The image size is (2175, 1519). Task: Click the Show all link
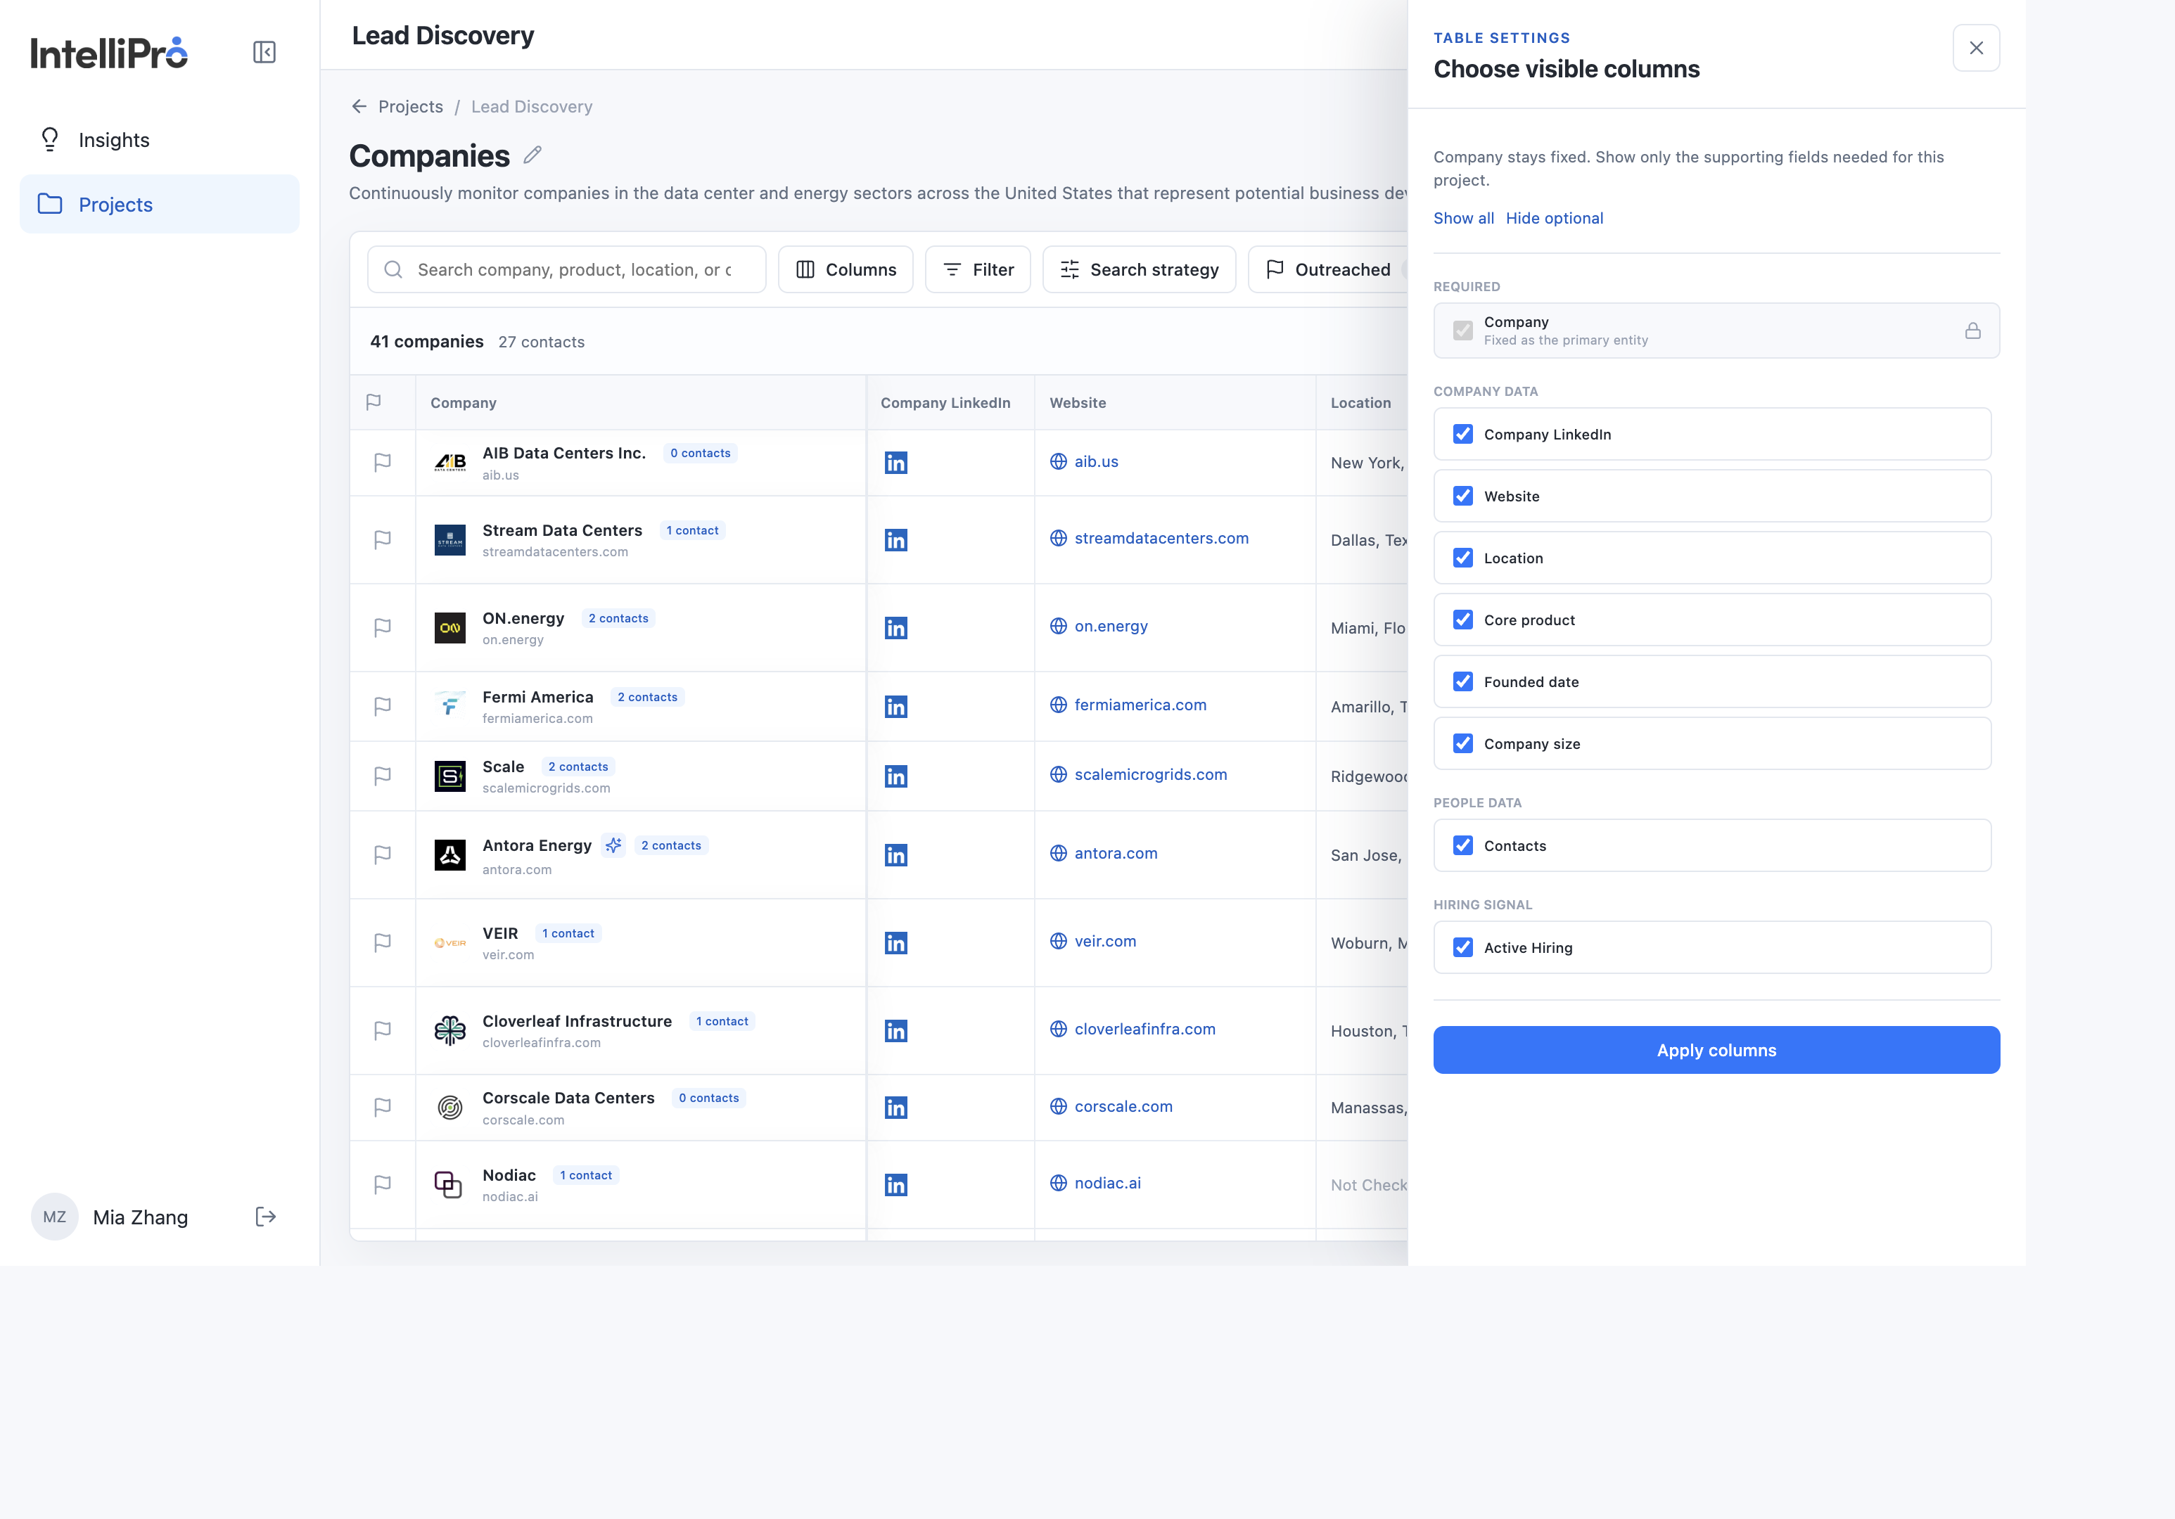click(1464, 218)
